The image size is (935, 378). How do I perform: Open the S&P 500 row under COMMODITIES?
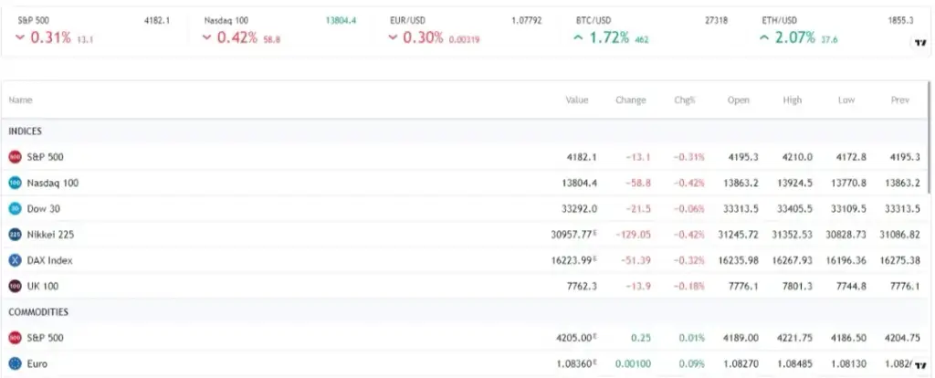[x=465, y=338]
